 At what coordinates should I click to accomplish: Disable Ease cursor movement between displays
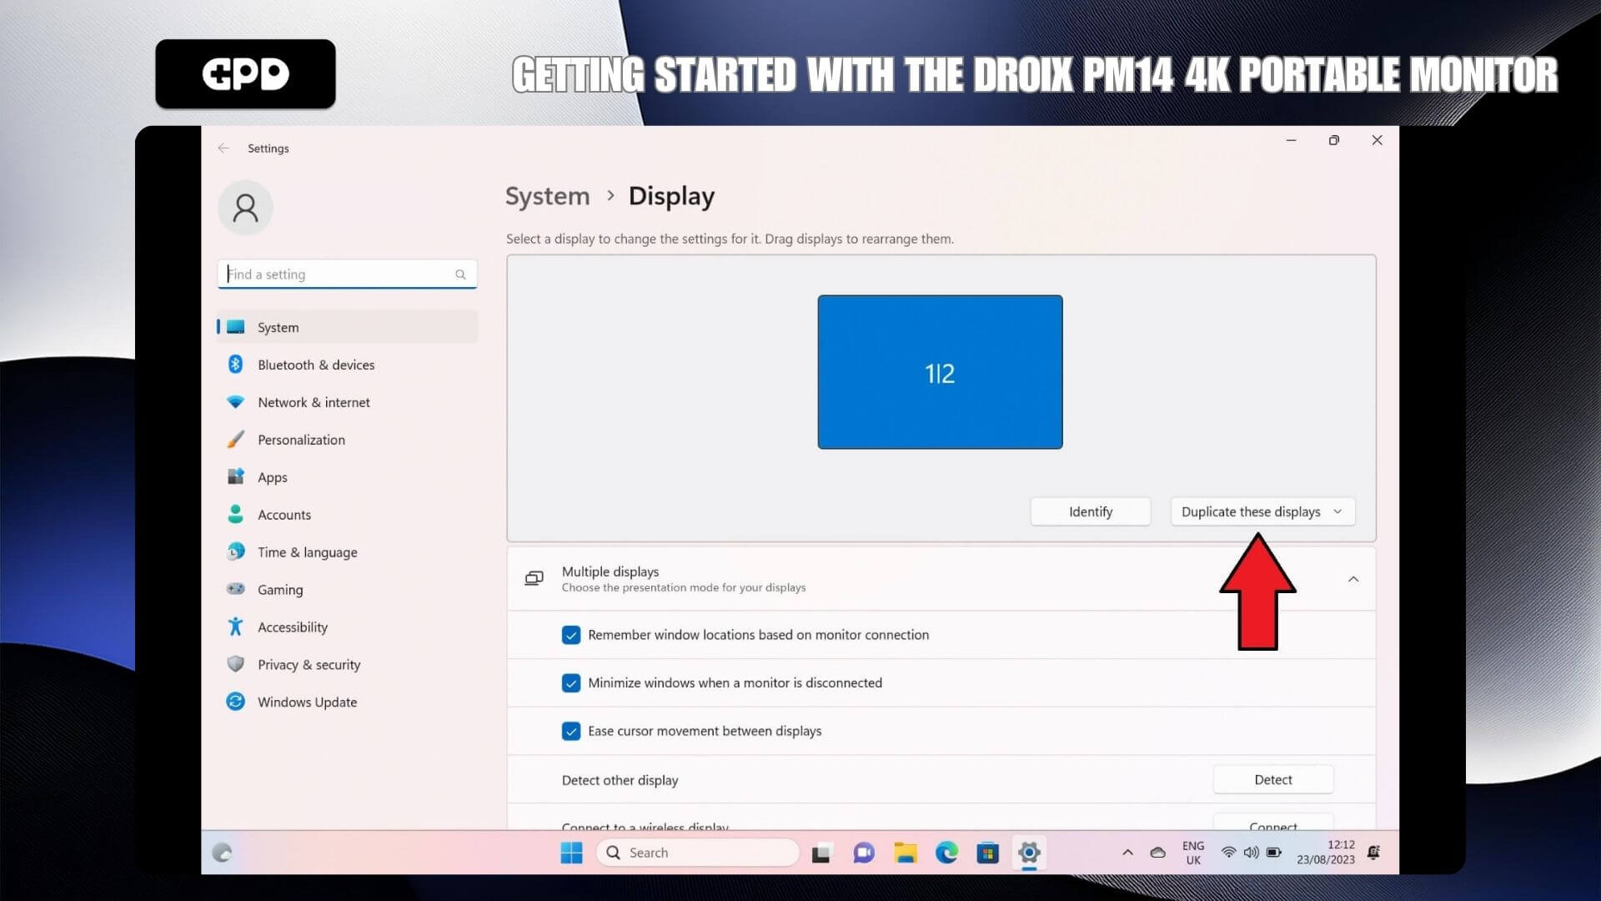tap(571, 732)
